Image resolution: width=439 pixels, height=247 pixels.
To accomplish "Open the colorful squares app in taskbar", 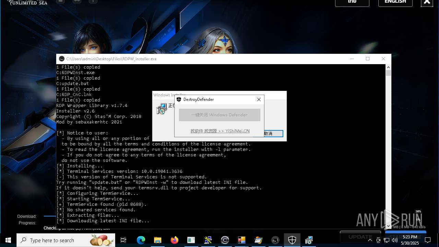I will [x=241, y=240].
